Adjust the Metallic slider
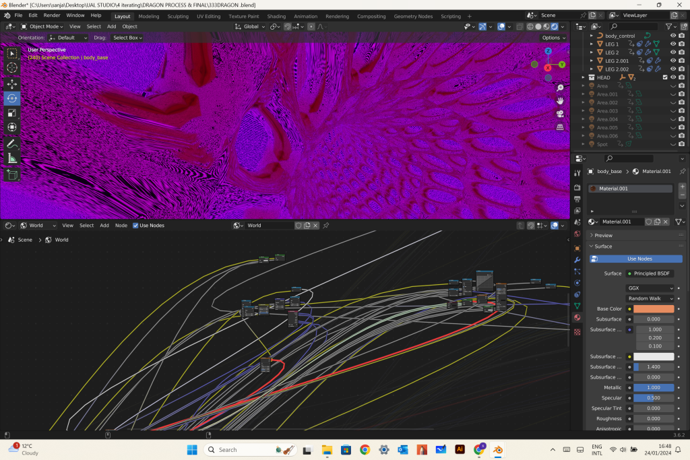This screenshot has width=690, height=460. pyautogui.click(x=654, y=387)
